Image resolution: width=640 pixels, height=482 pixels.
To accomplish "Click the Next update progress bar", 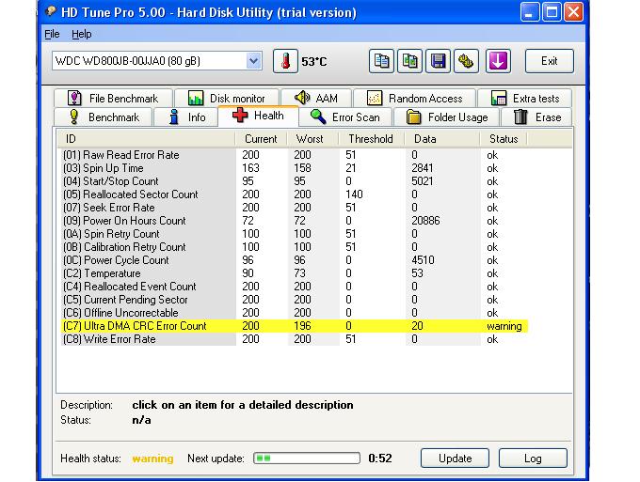I will (x=307, y=459).
